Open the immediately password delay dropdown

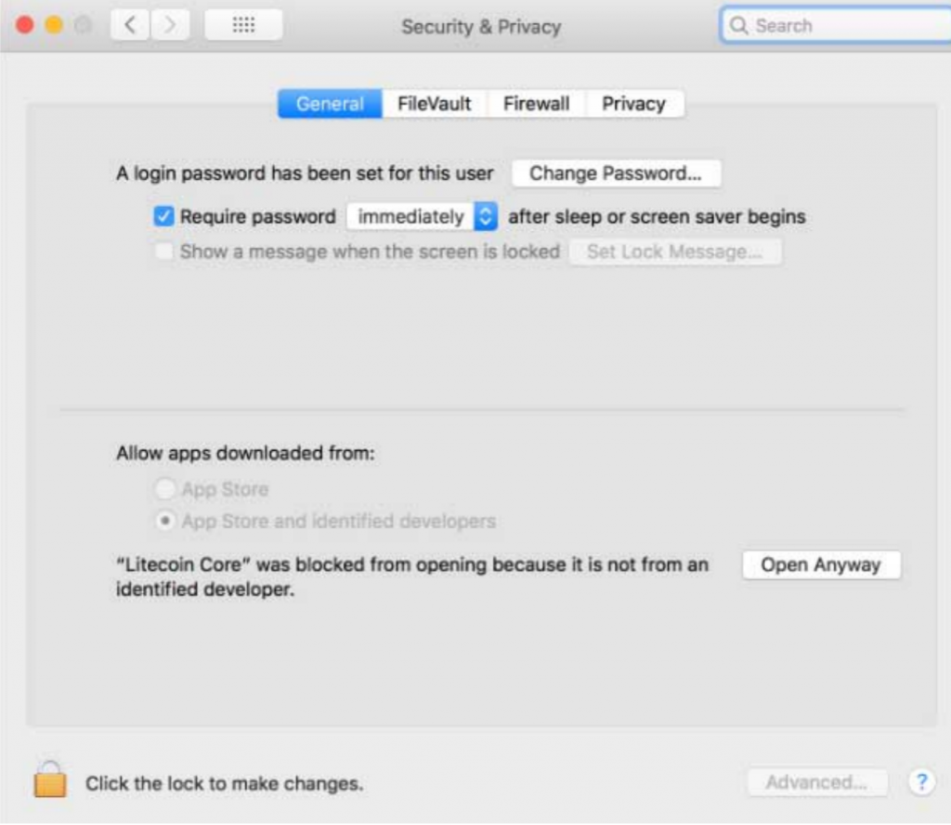(x=423, y=216)
